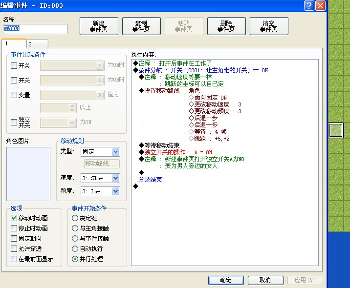Image resolution: width=350 pixels, height=288 pixels.
Task: Click the 名称 field containing EV003
Action: (35, 29)
